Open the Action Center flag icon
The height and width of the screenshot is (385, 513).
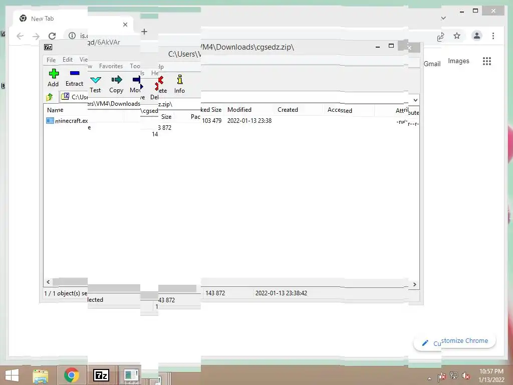point(441,377)
